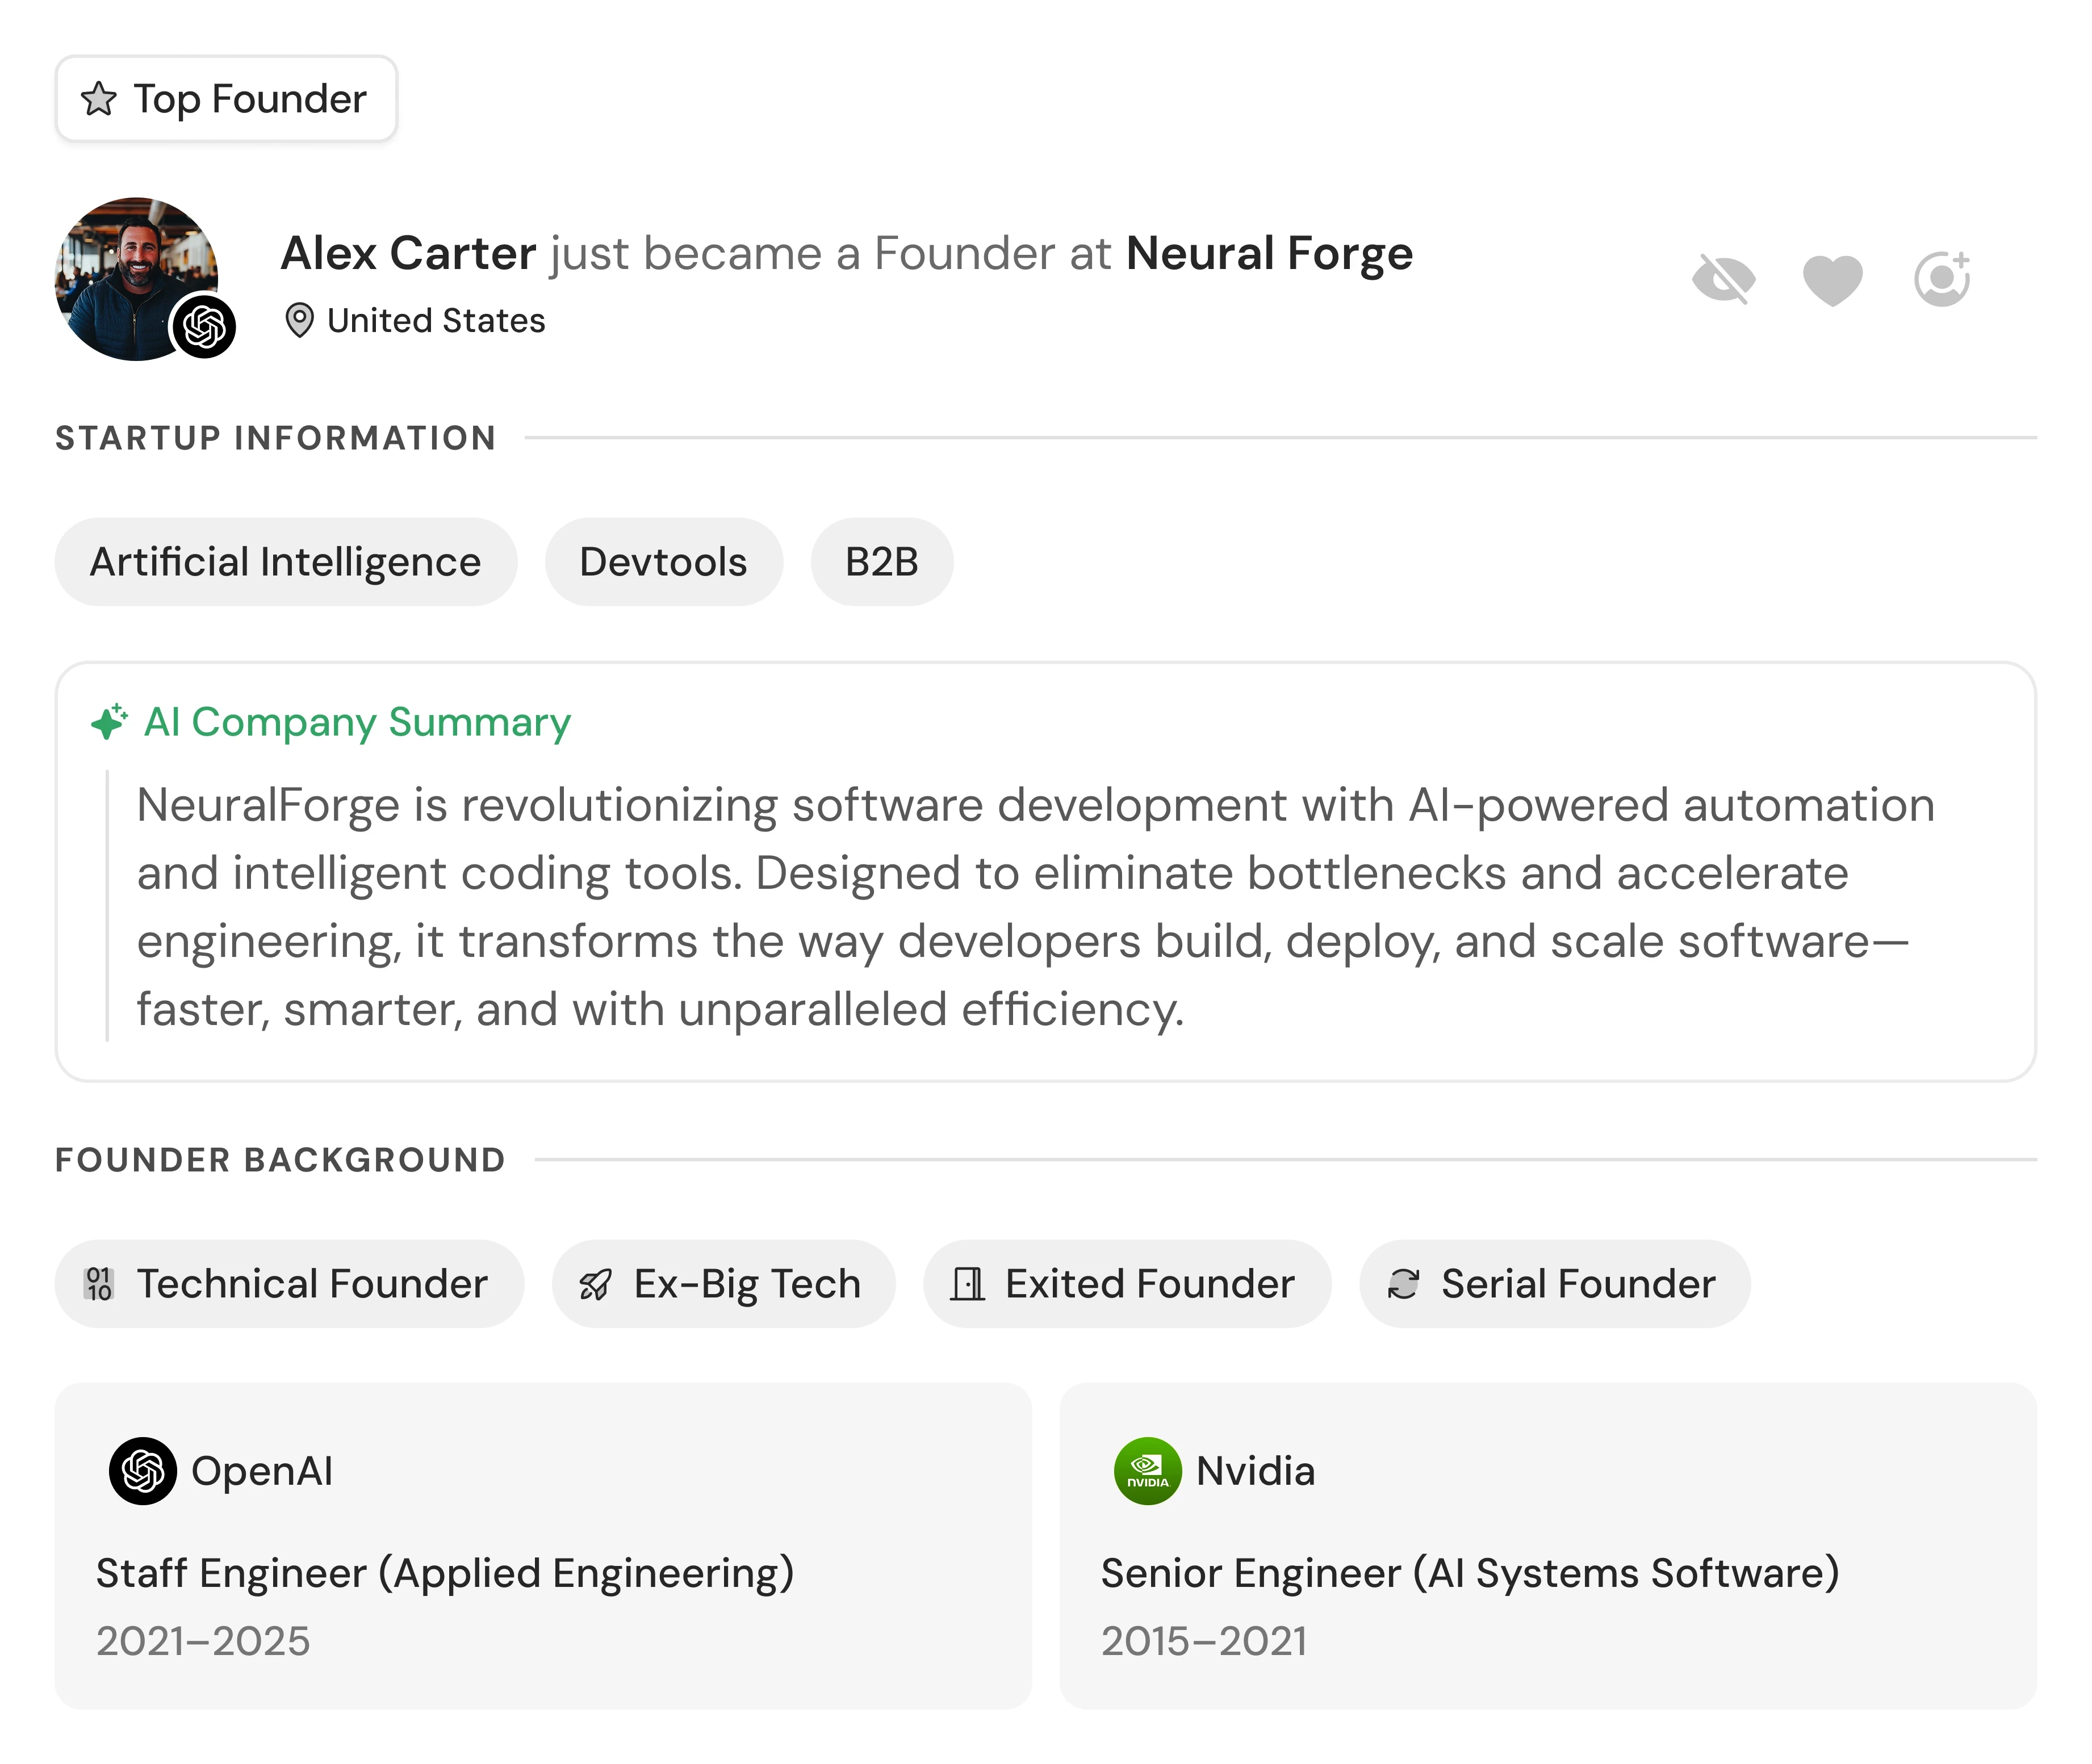Click the Nvidia logo in the experience card
This screenshot has width=2092, height=1764.
[x=1148, y=1471]
